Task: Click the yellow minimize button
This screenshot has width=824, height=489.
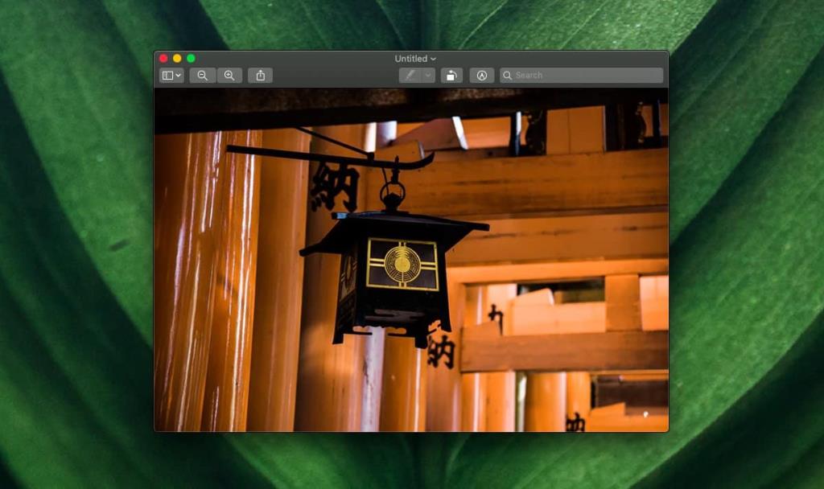Action: tap(176, 58)
